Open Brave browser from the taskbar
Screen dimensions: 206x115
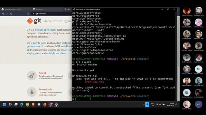[33, 104]
